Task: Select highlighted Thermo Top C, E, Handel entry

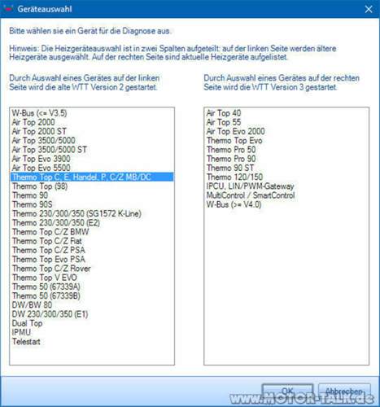Action: [x=92, y=177]
